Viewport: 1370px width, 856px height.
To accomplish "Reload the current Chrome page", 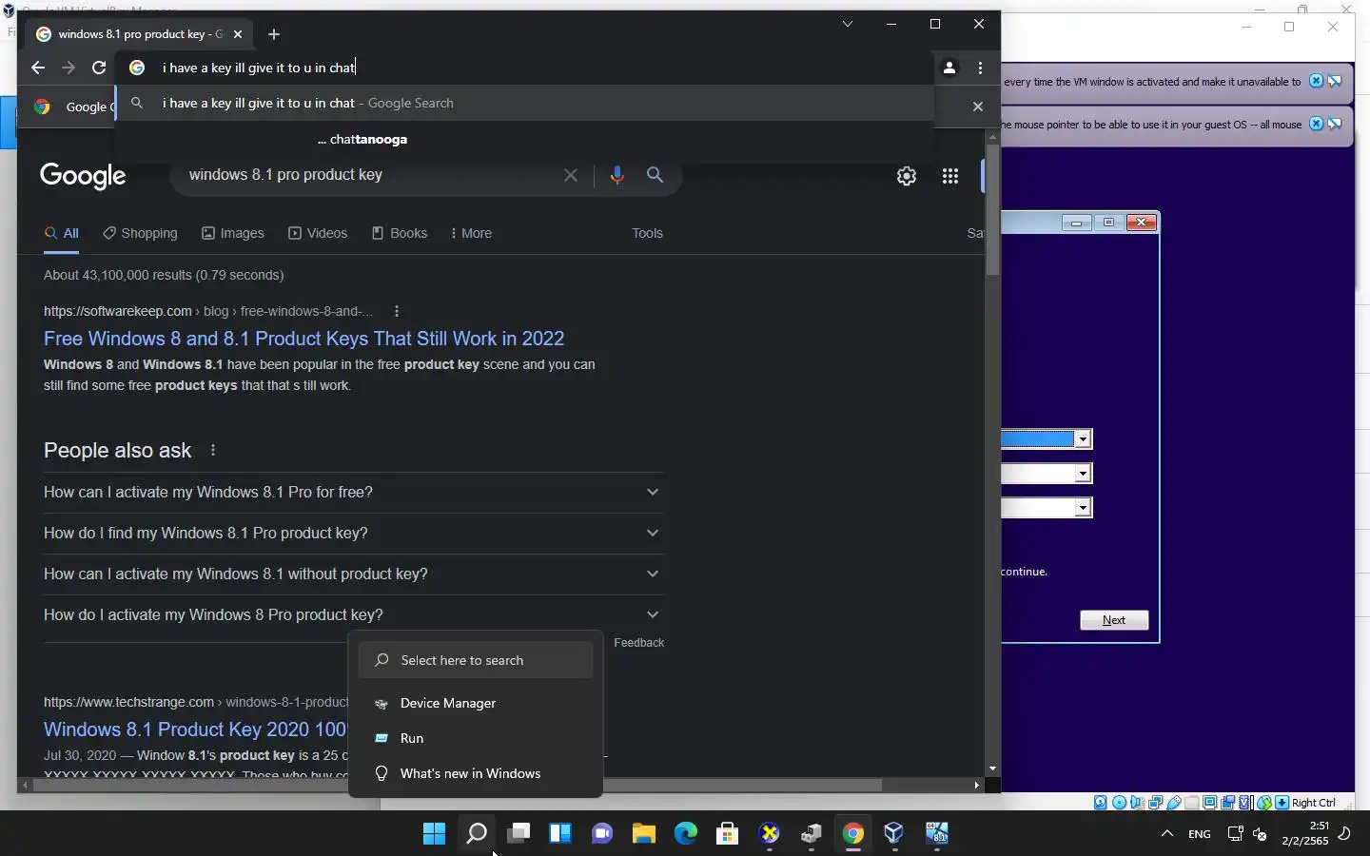I will tap(99, 68).
